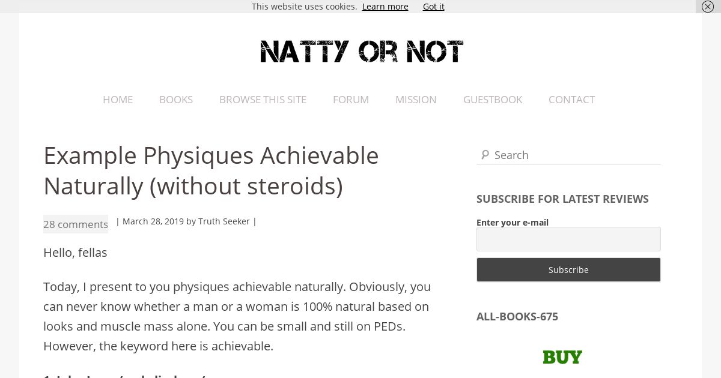Image resolution: width=721 pixels, height=378 pixels.
Task: Select BROWSE THIS SITE in navigation
Action: 263,100
